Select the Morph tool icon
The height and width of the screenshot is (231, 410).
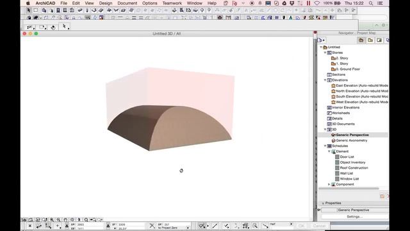click(123, 10)
